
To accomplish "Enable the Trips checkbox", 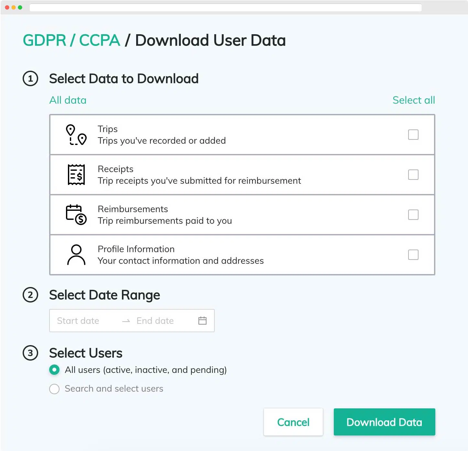I will coord(413,135).
